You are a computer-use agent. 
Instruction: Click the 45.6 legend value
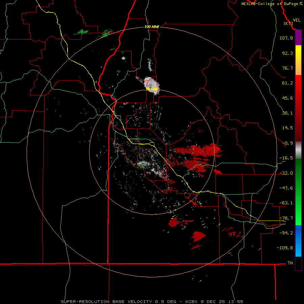[287, 98]
